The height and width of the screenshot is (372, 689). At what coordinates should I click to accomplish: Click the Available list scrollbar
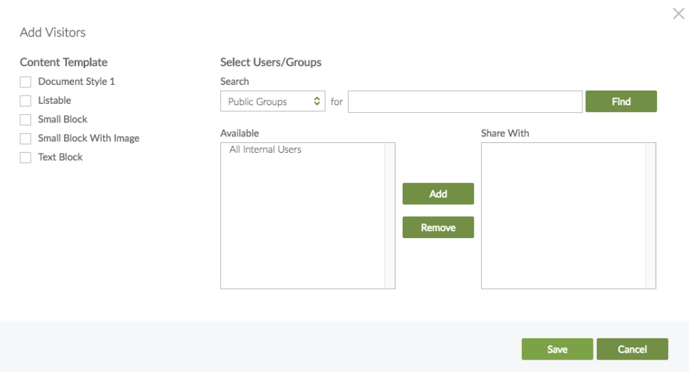coord(390,215)
